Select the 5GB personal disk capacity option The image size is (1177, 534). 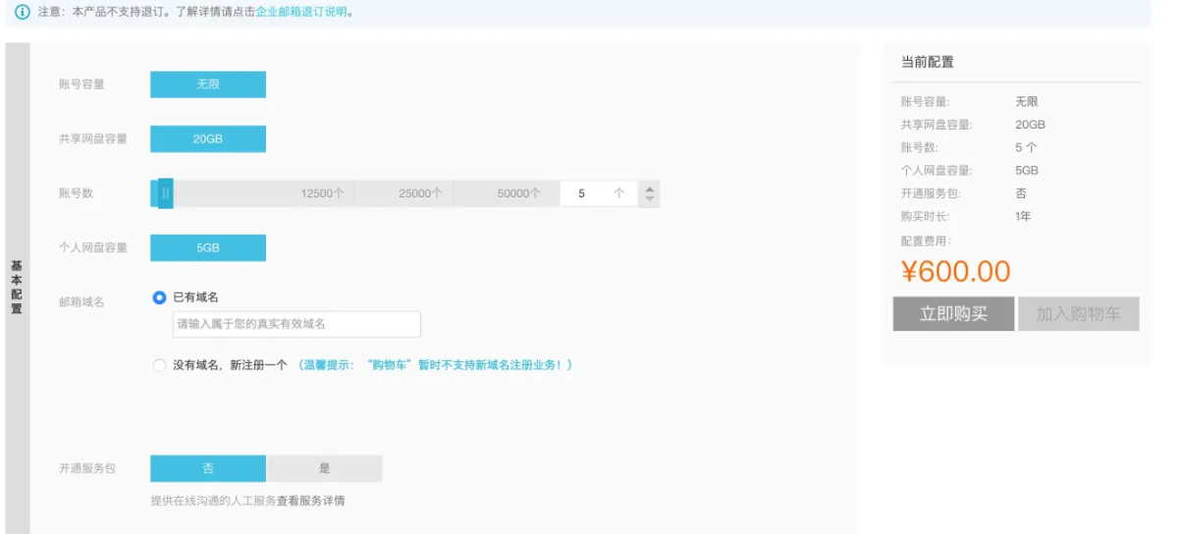(207, 247)
